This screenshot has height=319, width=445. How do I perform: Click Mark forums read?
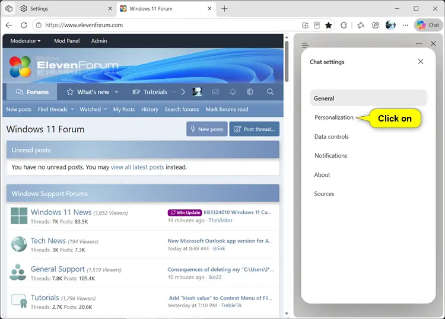[x=227, y=109]
